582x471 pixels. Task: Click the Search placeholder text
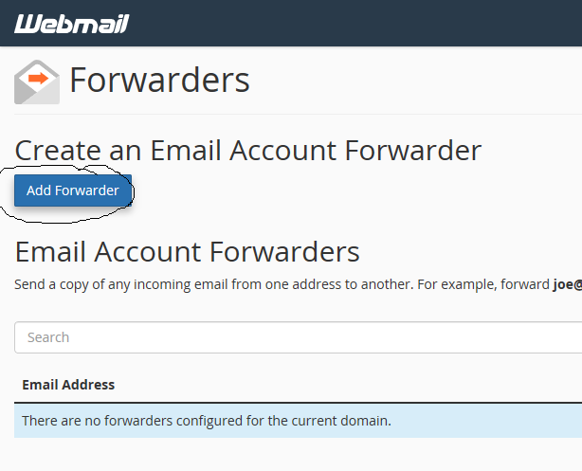[x=48, y=337]
